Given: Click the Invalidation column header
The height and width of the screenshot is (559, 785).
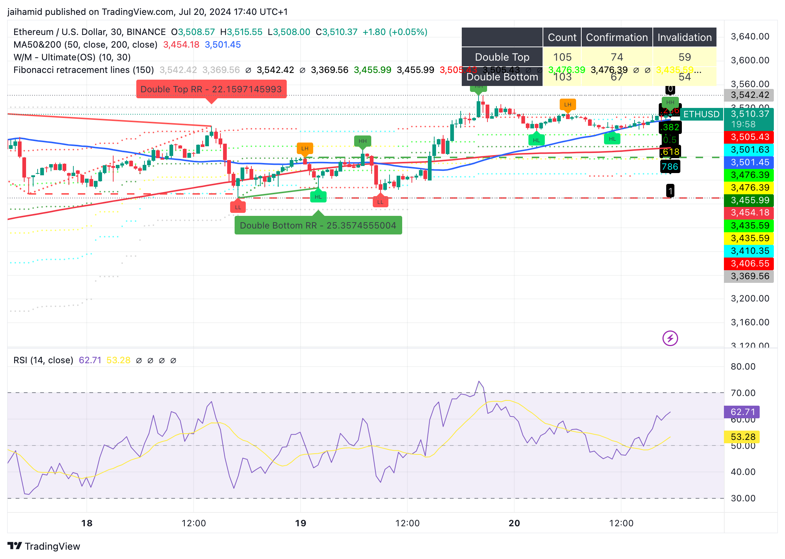Looking at the screenshot, I should point(684,37).
